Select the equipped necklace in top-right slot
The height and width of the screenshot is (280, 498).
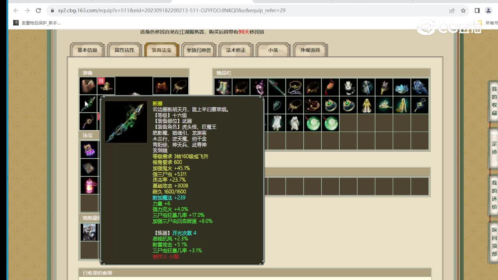click(x=180, y=86)
